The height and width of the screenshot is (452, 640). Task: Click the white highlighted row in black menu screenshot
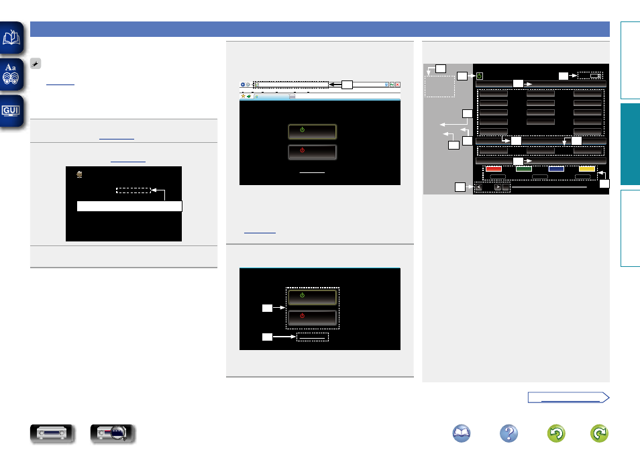coord(129,206)
